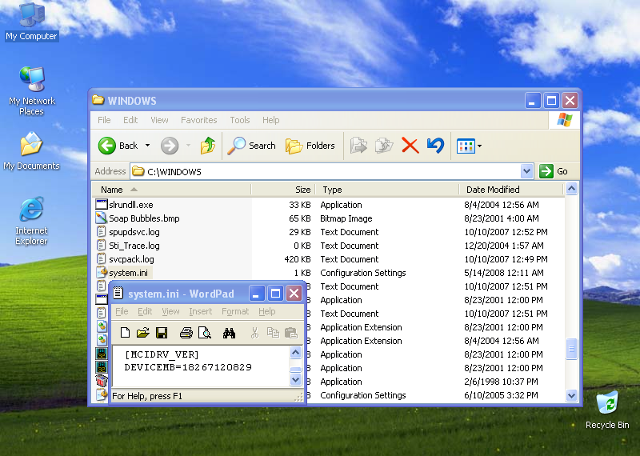
Task: Sort by the Size column header
Action: point(283,190)
